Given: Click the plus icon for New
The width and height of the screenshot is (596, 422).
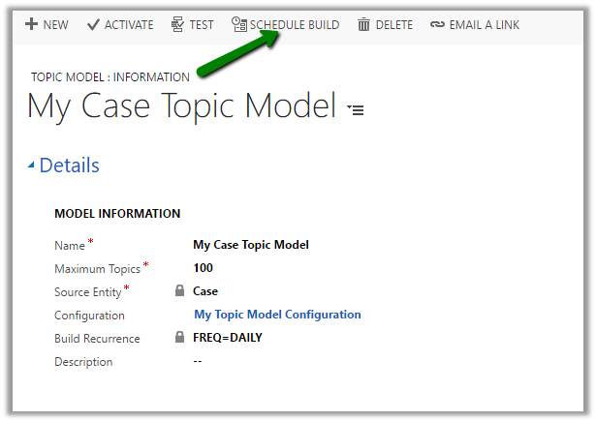Looking at the screenshot, I should (x=31, y=24).
